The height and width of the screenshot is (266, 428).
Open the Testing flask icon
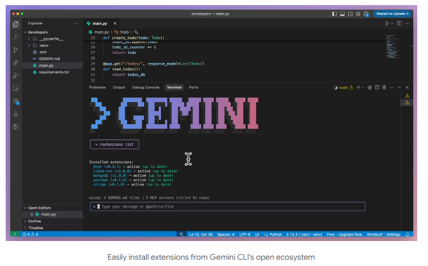(16, 114)
